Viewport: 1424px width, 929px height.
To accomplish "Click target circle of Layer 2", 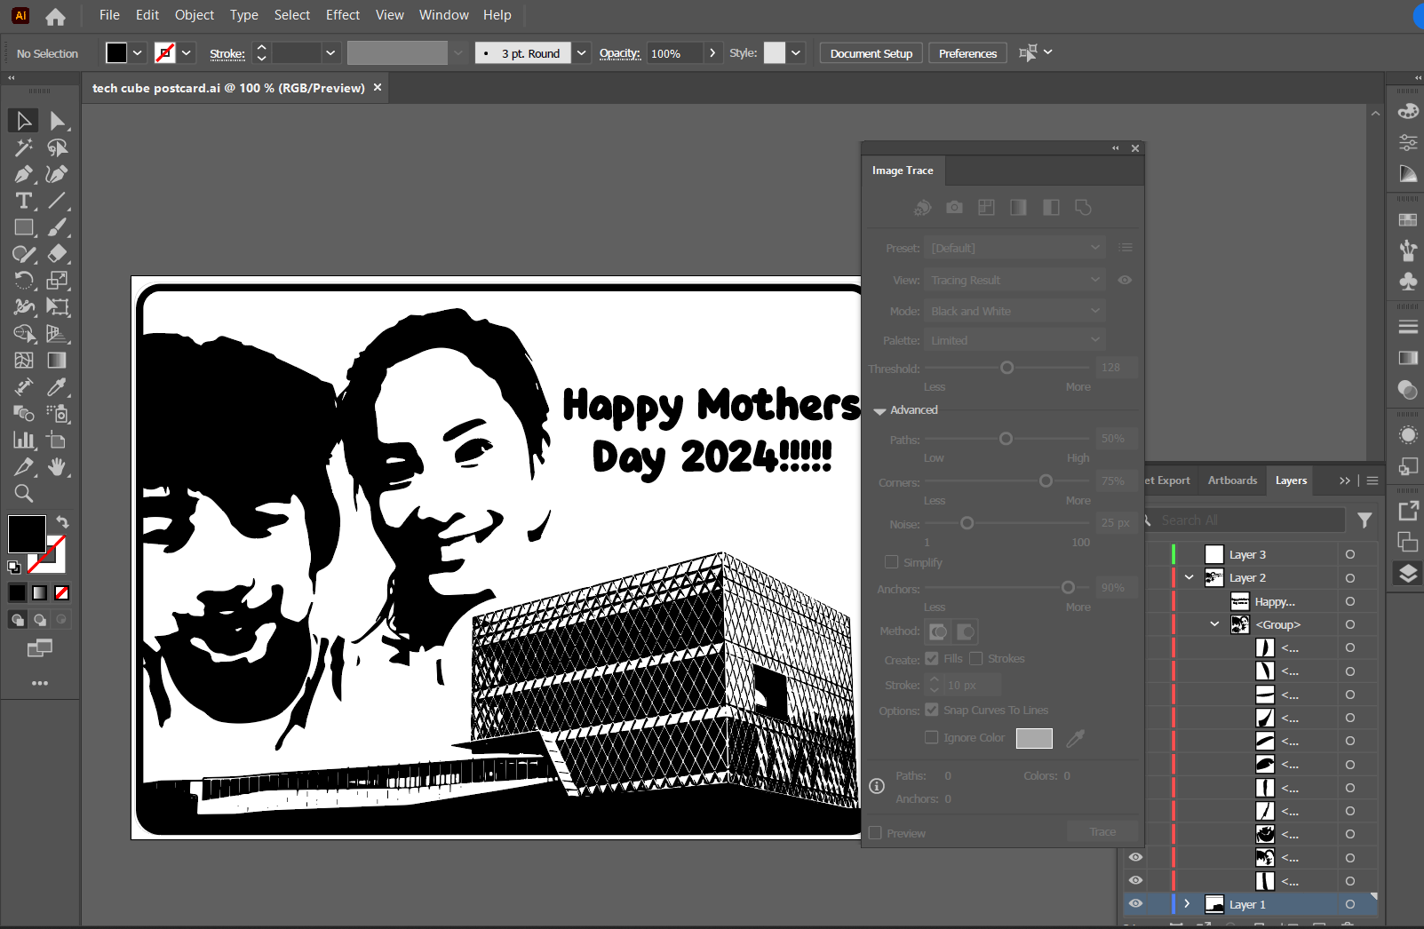I will (x=1350, y=577).
